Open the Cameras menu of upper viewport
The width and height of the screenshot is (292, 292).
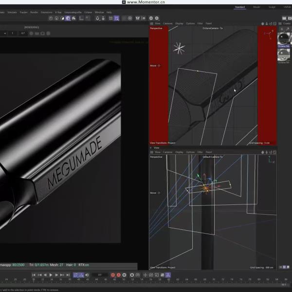(x=167, y=23)
